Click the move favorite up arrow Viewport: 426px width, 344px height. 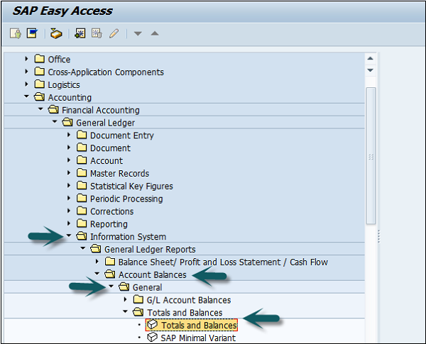point(155,33)
